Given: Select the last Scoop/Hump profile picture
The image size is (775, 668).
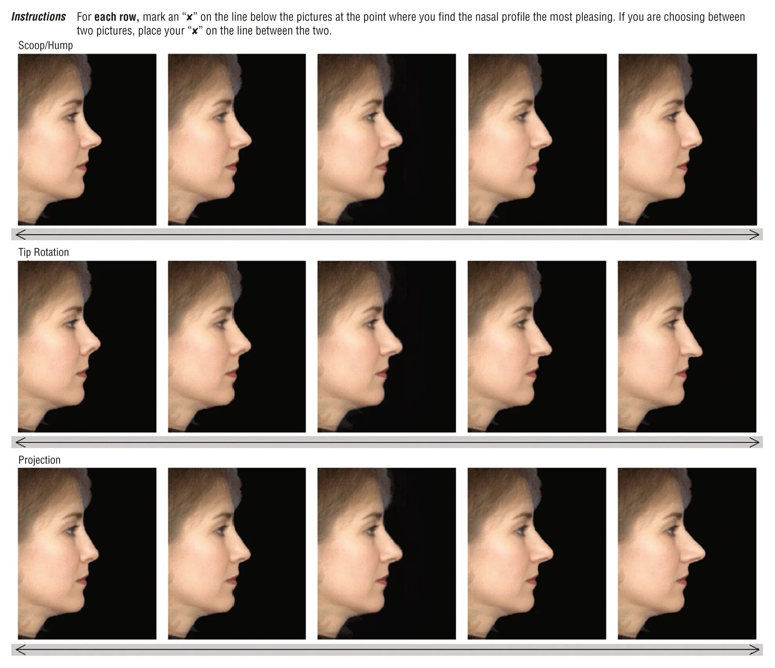Looking at the screenshot, I should 687,139.
